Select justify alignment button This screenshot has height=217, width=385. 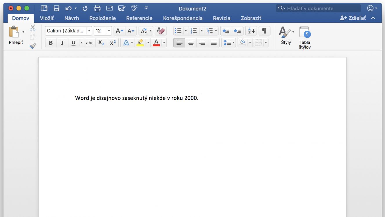(x=214, y=43)
